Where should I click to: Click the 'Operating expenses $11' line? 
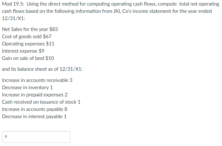click(28, 44)
